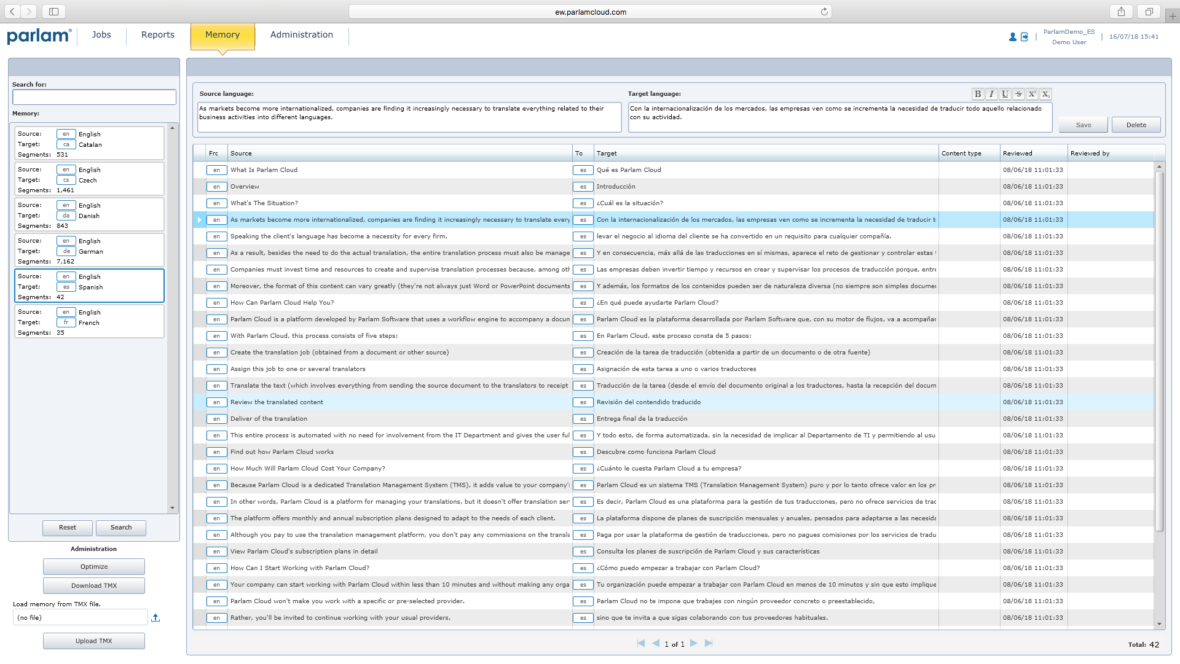The height and width of the screenshot is (664, 1180).
Task: Select the English to Catalan memory
Action: 89,143
